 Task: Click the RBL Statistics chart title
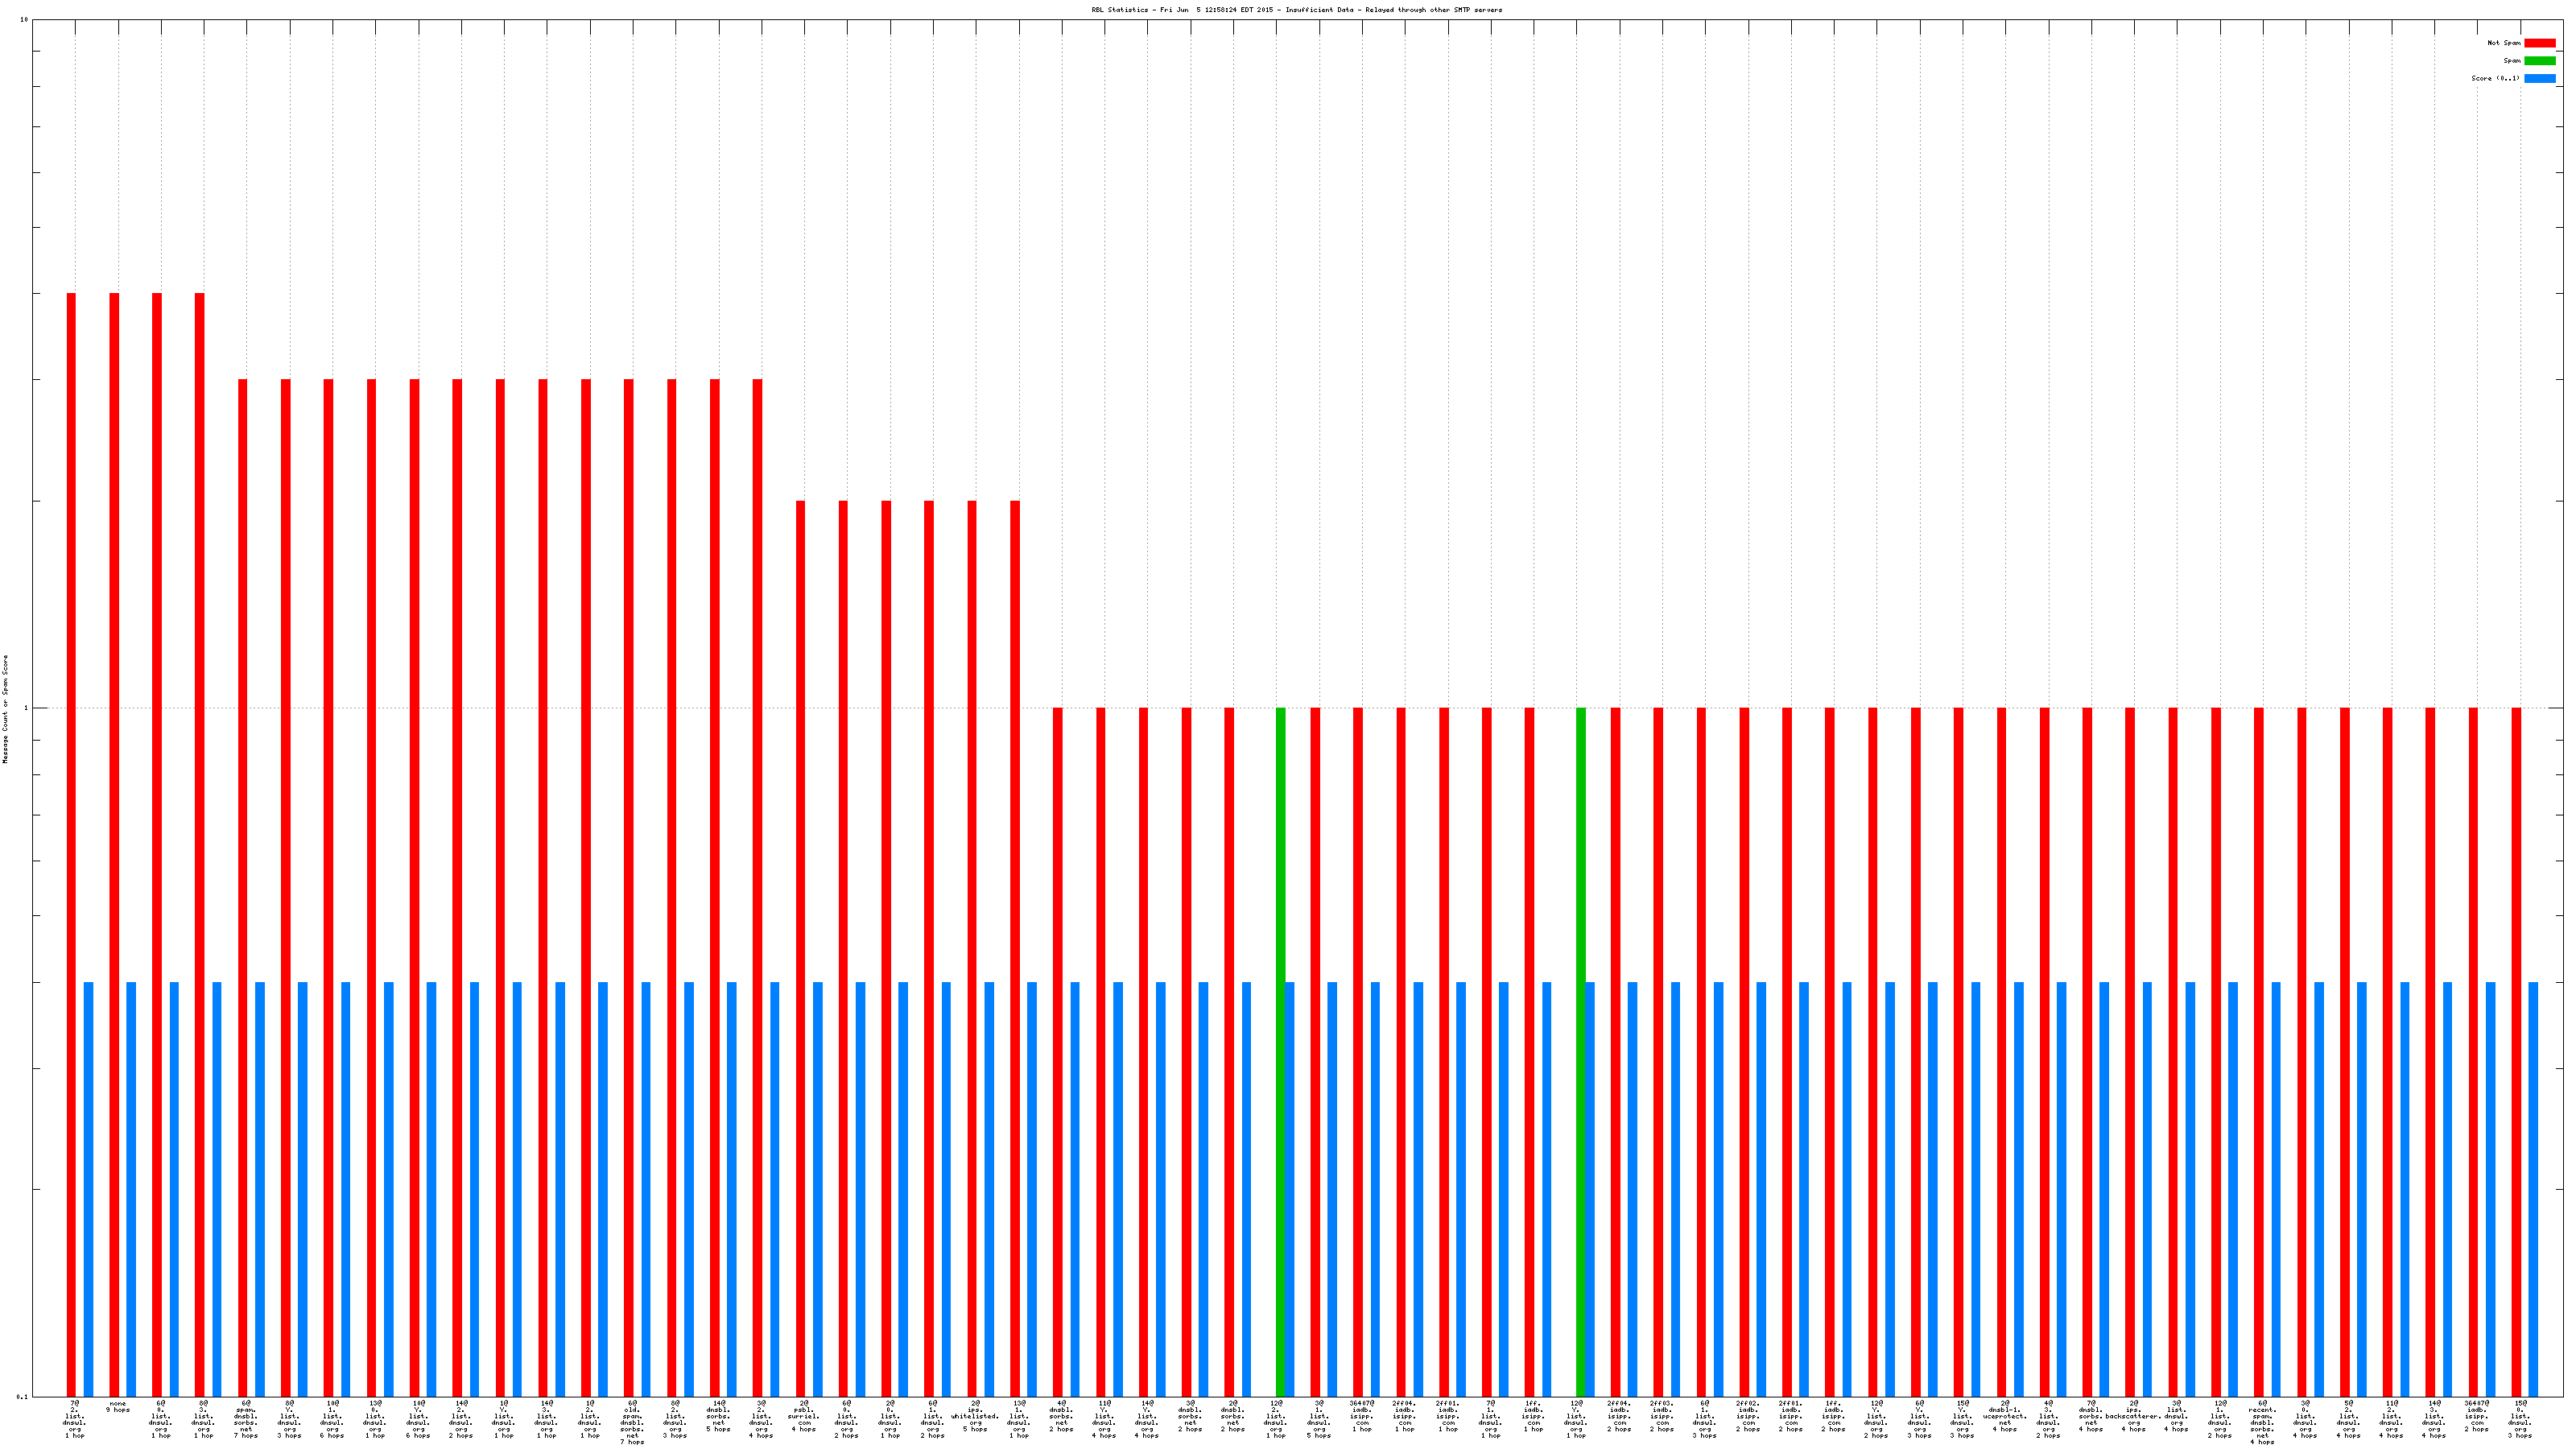[x=1296, y=10]
